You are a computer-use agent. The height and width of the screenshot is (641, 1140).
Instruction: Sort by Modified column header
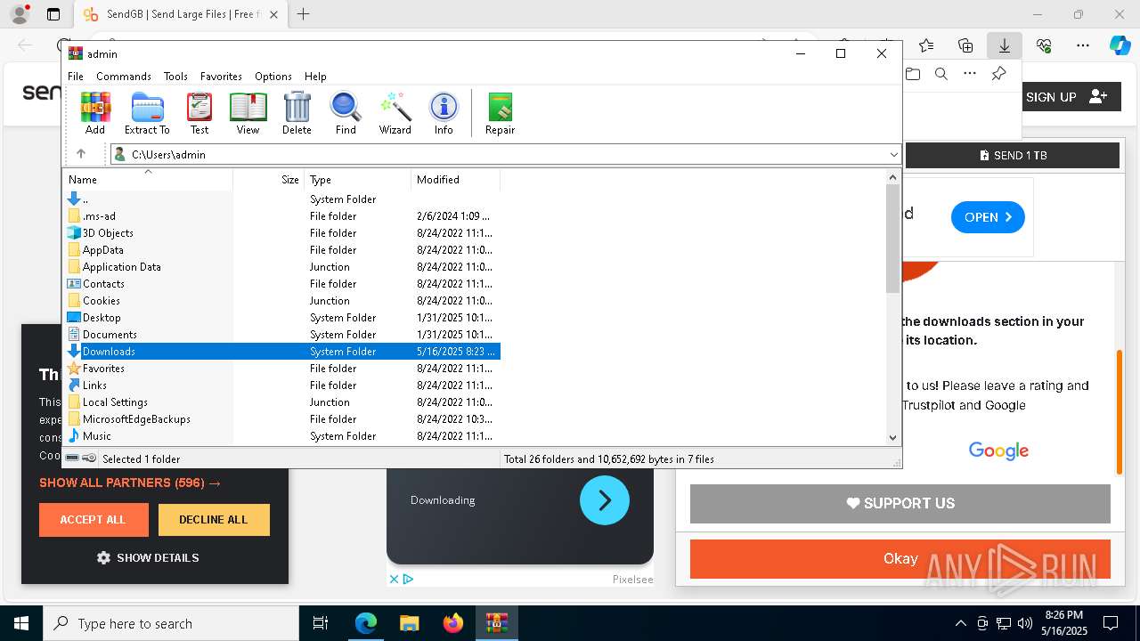[x=456, y=180]
